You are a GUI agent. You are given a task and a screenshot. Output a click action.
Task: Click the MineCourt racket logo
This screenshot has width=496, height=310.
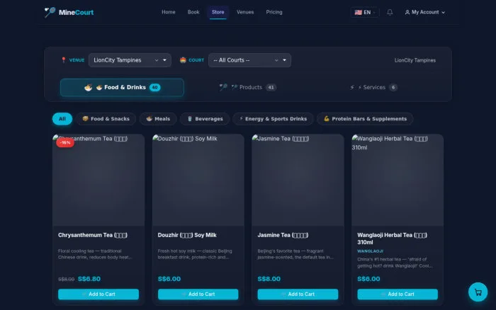click(x=50, y=12)
